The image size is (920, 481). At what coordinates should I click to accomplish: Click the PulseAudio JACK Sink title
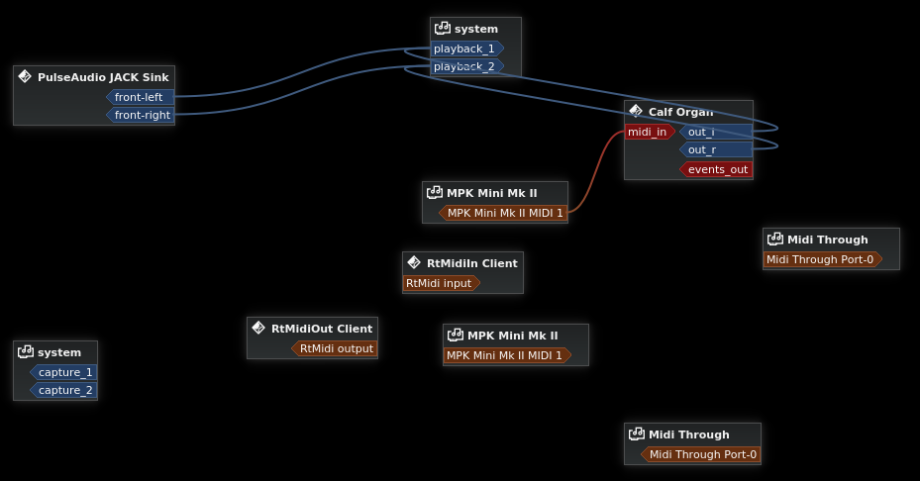pyautogui.click(x=103, y=77)
